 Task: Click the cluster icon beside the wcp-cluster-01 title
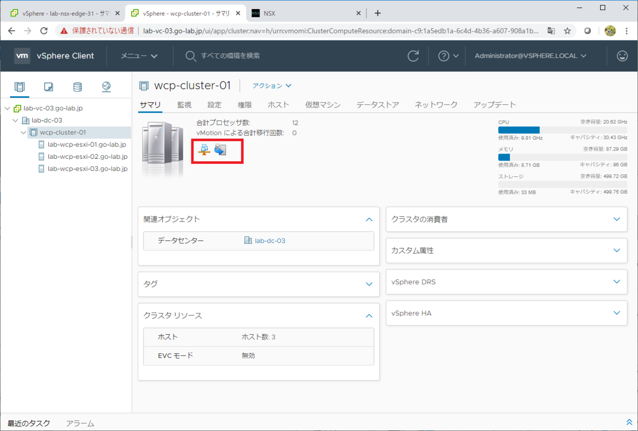(144, 86)
